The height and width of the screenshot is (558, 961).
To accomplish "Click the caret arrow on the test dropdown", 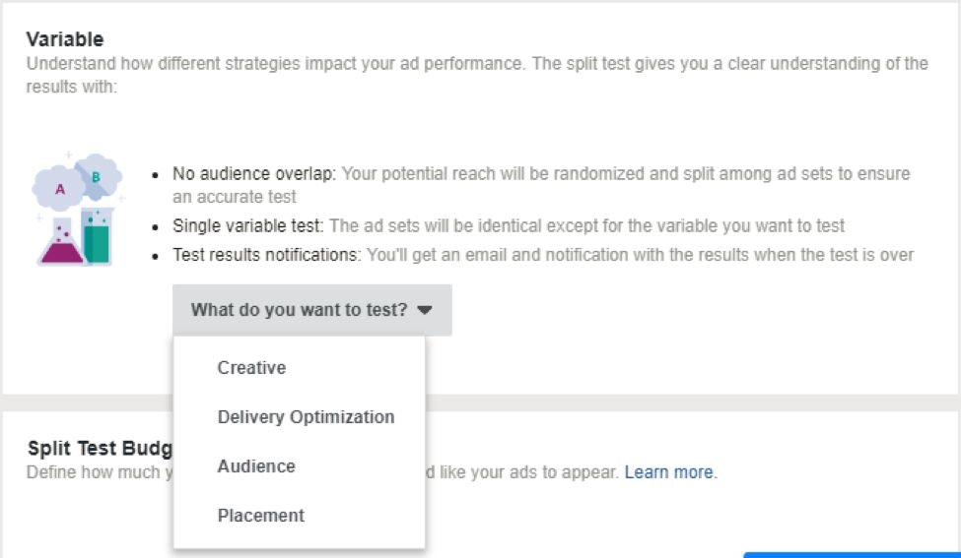I will [x=425, y=310].
